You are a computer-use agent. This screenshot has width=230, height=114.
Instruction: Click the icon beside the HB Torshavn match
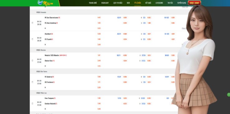[32, 82]
